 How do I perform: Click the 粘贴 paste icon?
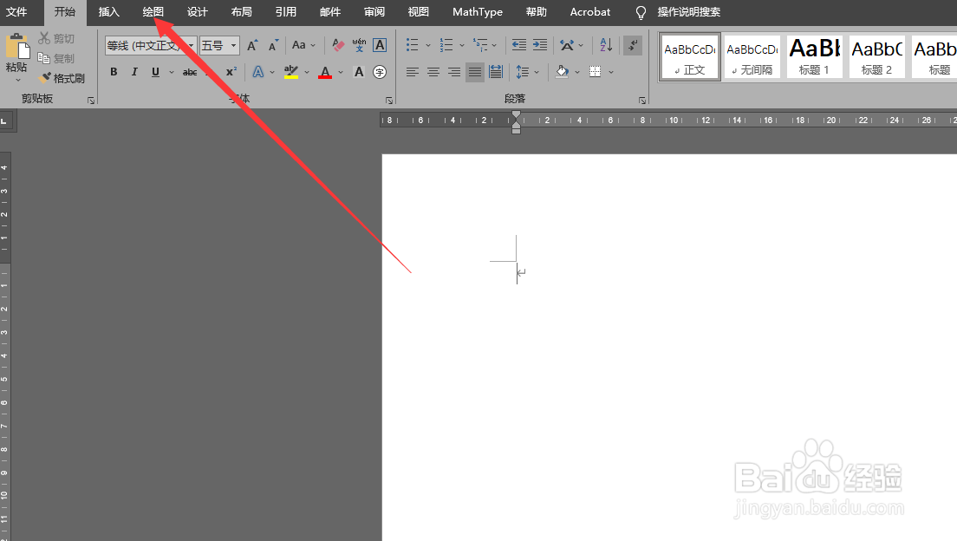click(17, 47)
